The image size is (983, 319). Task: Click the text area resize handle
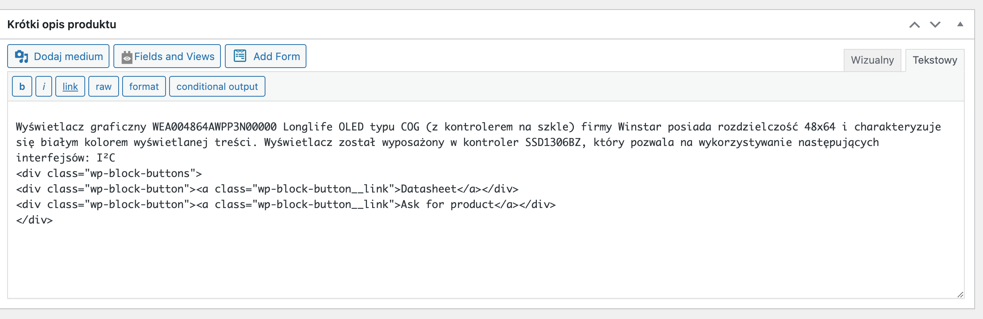(960, 294)
